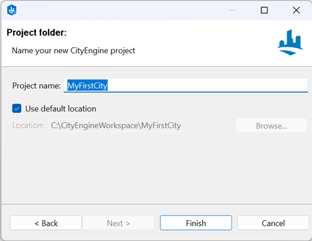The width and height of the screenshot is (312, 241).
Task: Cancel the new project wizard
Action: coord(273,223)
